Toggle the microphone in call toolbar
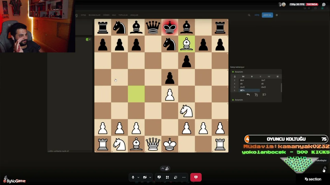This screenshot has height=185, width=330. point(133,177)
